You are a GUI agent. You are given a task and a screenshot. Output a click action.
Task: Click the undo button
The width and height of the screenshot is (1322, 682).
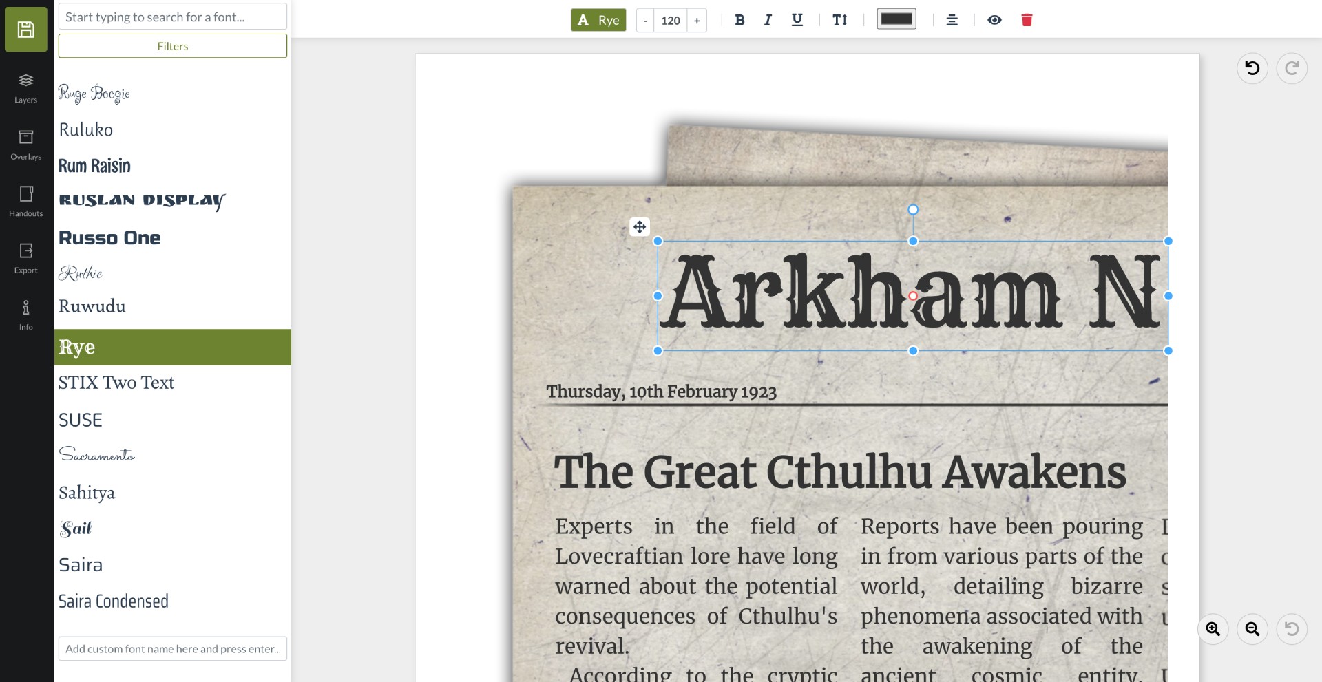tap(1252, 68)
